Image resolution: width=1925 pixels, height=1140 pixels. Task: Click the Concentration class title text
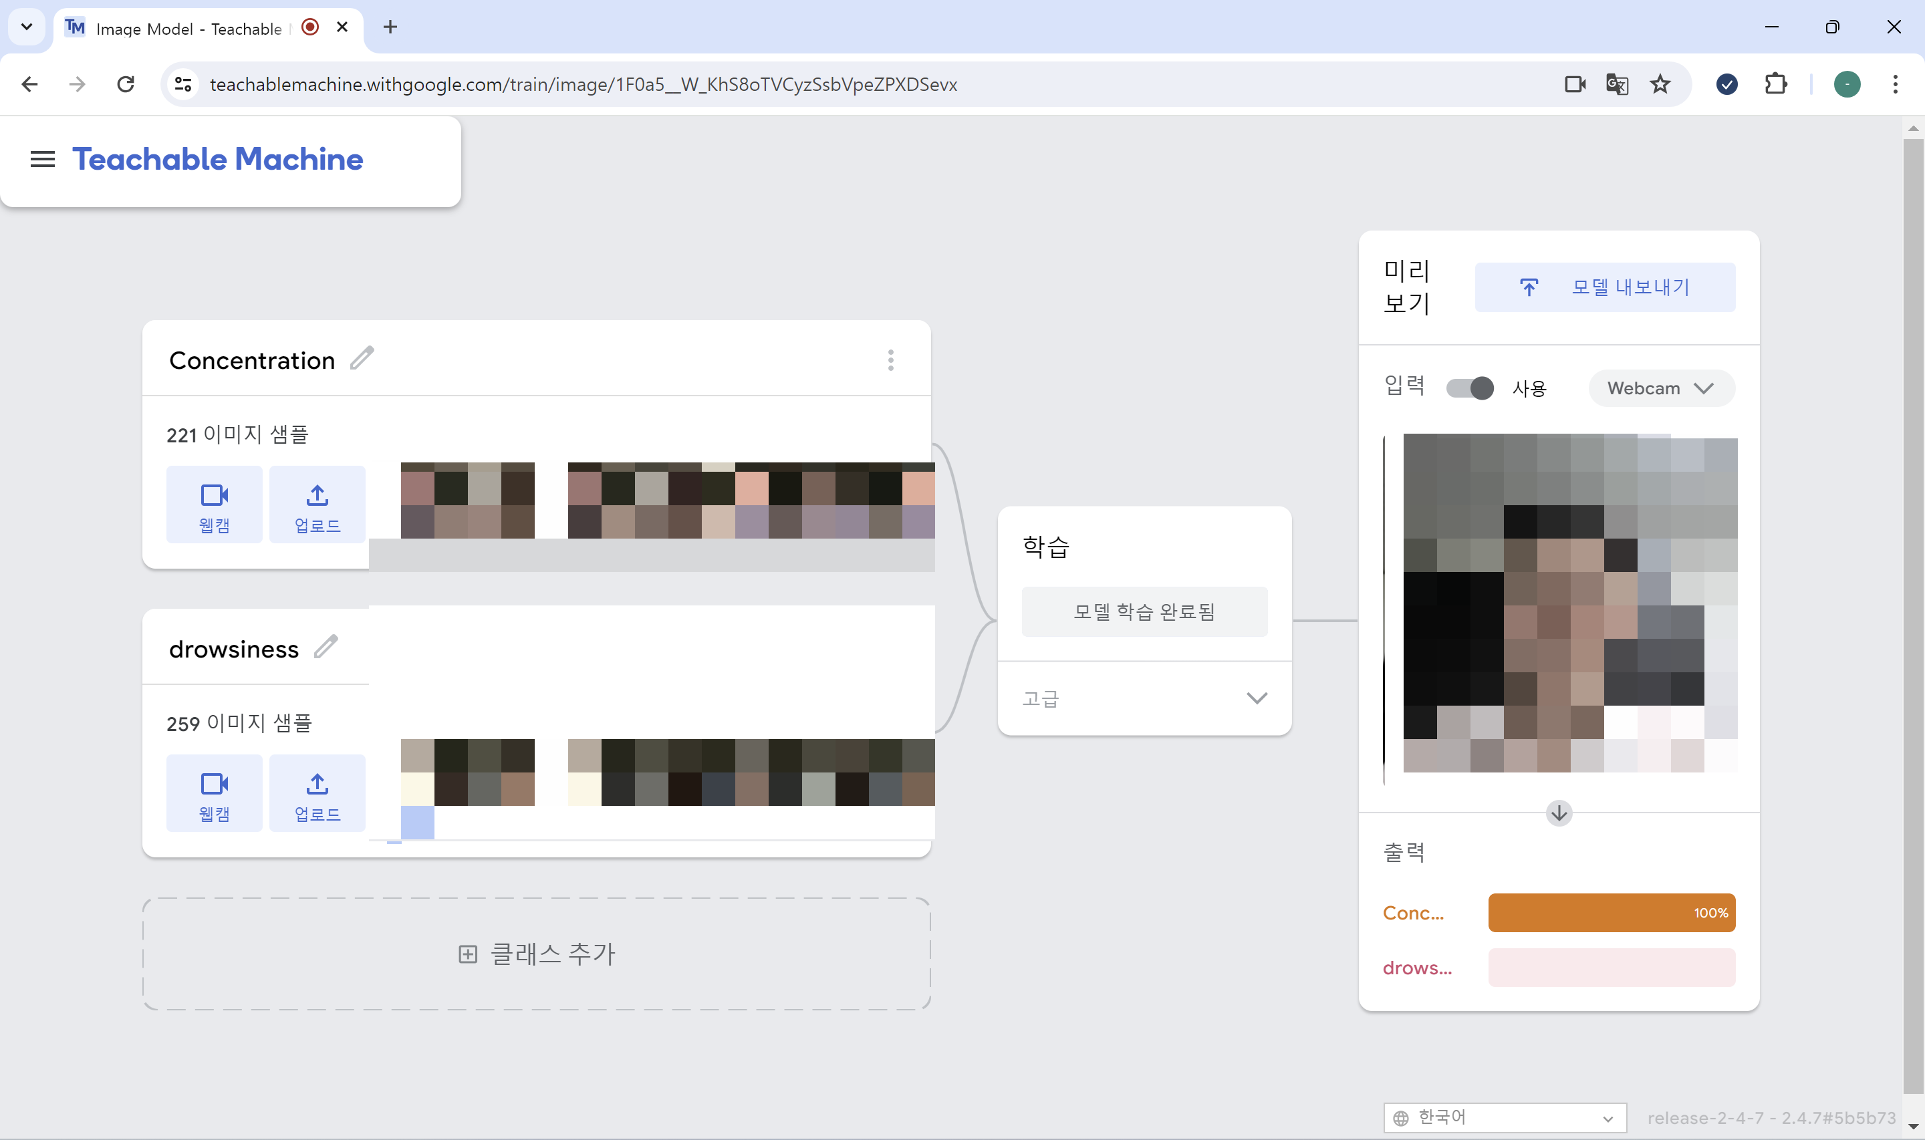click(251, 360)
